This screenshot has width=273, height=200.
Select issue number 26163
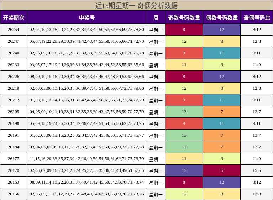tap(14, 182)
